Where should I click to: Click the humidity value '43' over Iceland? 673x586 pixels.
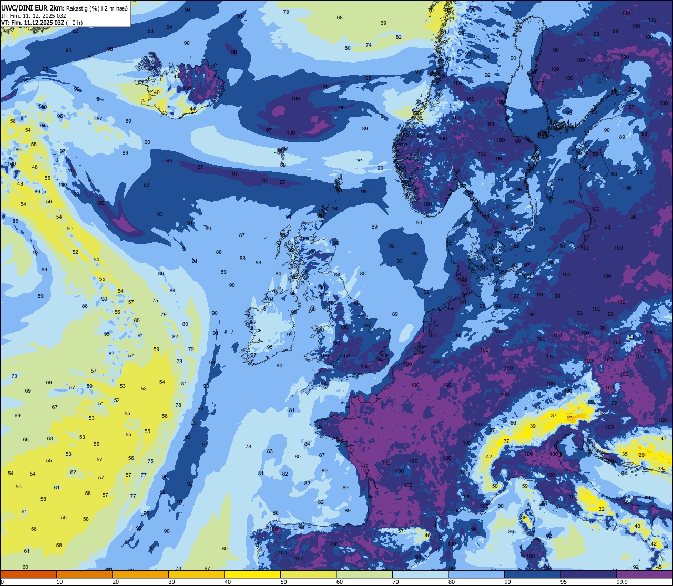click(165, 113)
